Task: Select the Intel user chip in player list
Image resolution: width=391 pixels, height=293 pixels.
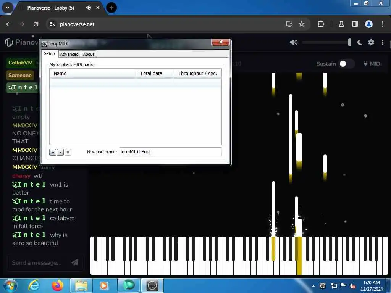Action: [23, 87]
